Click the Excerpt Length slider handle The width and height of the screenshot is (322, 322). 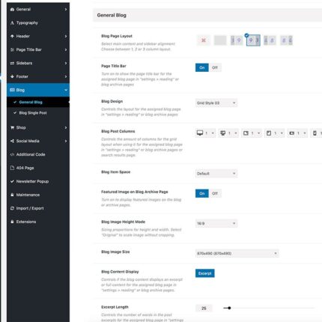pos(229,308)
